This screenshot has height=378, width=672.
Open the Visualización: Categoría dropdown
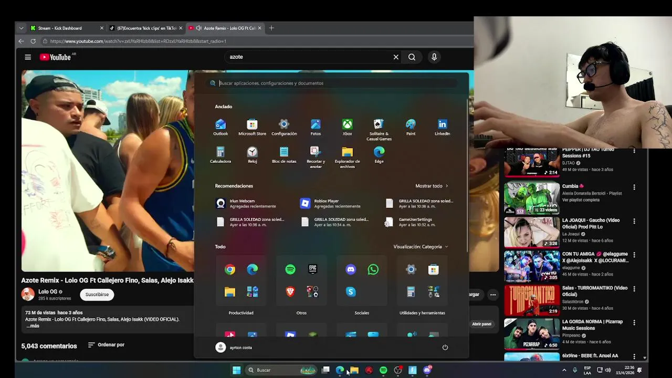421,247
